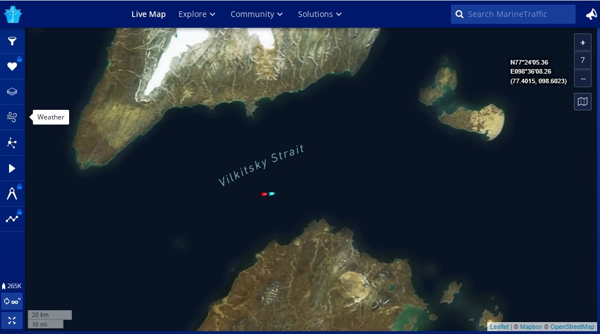Toggle fullscreen map view
Viewport: 600px width, 334px height.
point(12,320)
